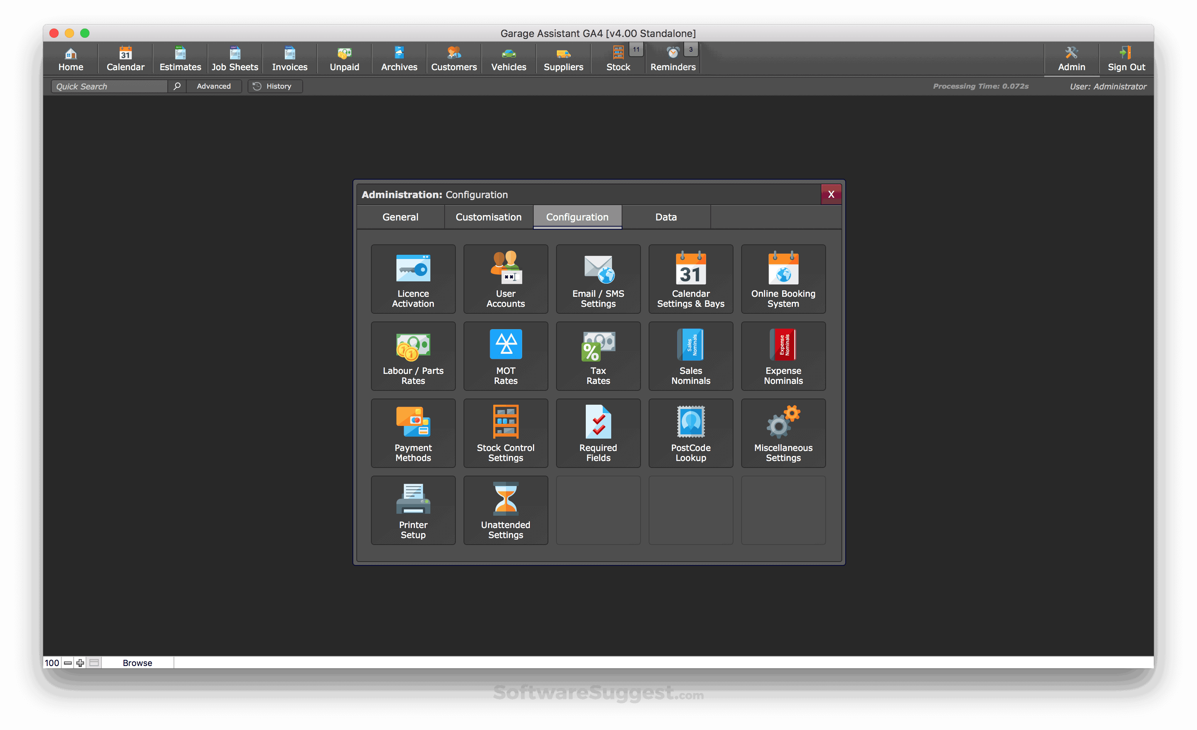
Task: Open User Accounts configuration
Action: pyautogui.click(x=505, y=279)
